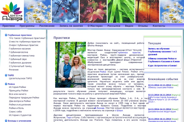Open Два вопроса Рейки link
The width and height of the screenshot is (184, 122).
[x=20, y=101]
